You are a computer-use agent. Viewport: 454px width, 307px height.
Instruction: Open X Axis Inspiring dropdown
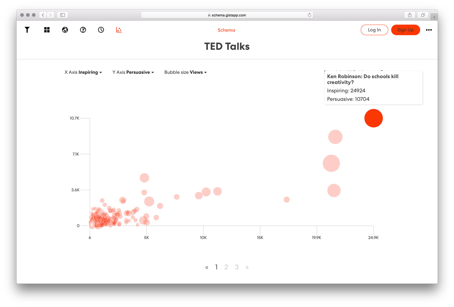(x=83, y=72)
